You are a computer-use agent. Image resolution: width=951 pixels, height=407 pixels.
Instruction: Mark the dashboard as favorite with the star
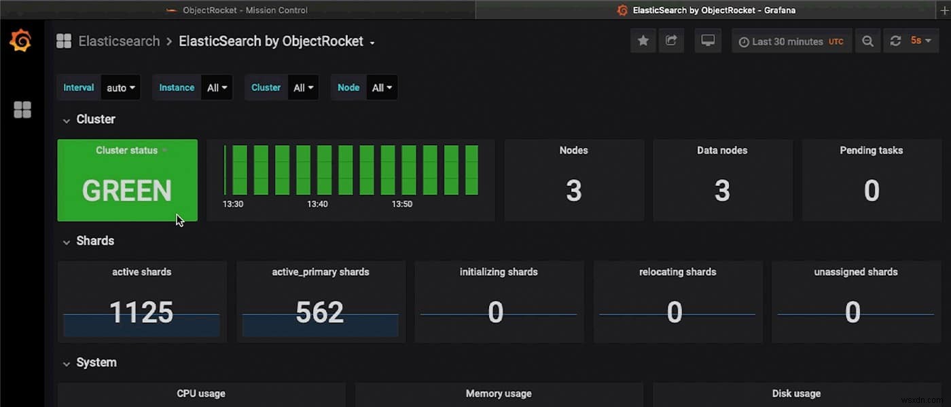(643, 40)
